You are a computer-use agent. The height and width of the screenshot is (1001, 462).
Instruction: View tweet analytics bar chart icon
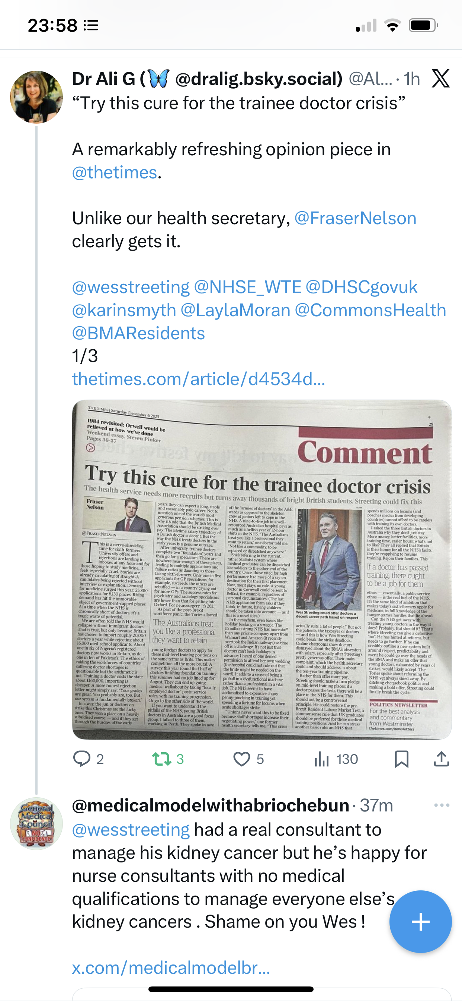point(322,759)
